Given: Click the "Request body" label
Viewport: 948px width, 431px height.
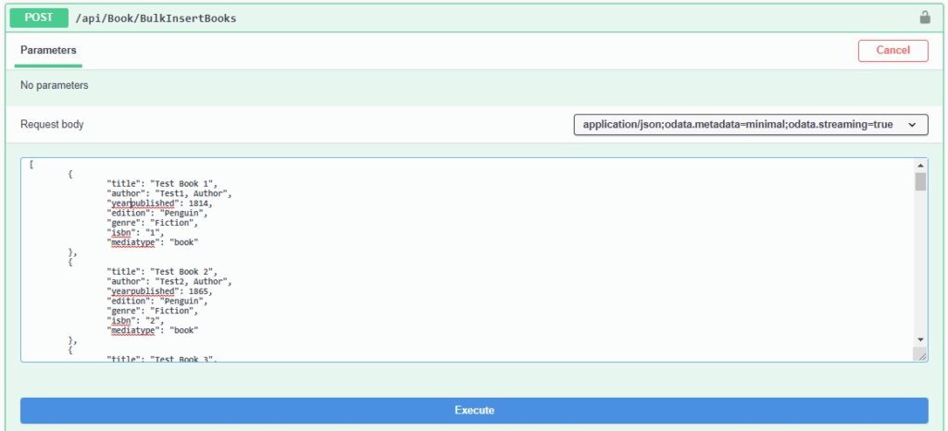Looking at the screenshot, I should (x=52, y=124).
